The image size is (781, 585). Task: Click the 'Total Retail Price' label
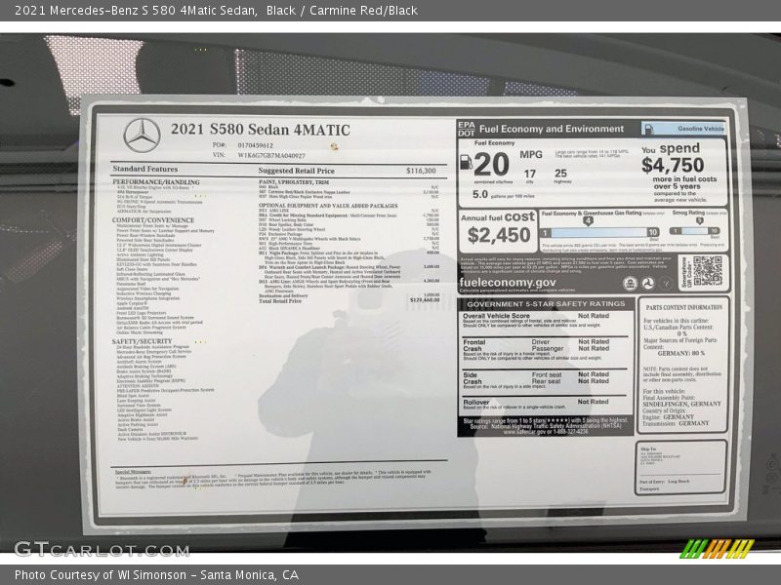point(280,301)
